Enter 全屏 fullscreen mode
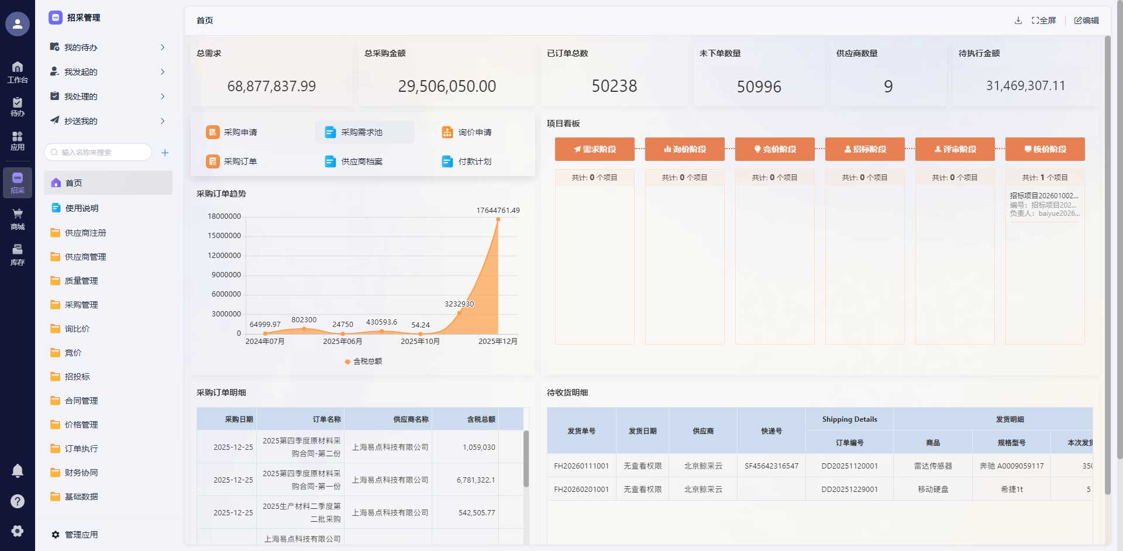This screenshot has height=551, width=1123. tap(1044, 20)
